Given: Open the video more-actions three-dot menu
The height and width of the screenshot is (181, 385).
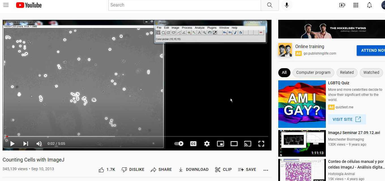Looking at the screenshot, I should [x=266, y=170].
